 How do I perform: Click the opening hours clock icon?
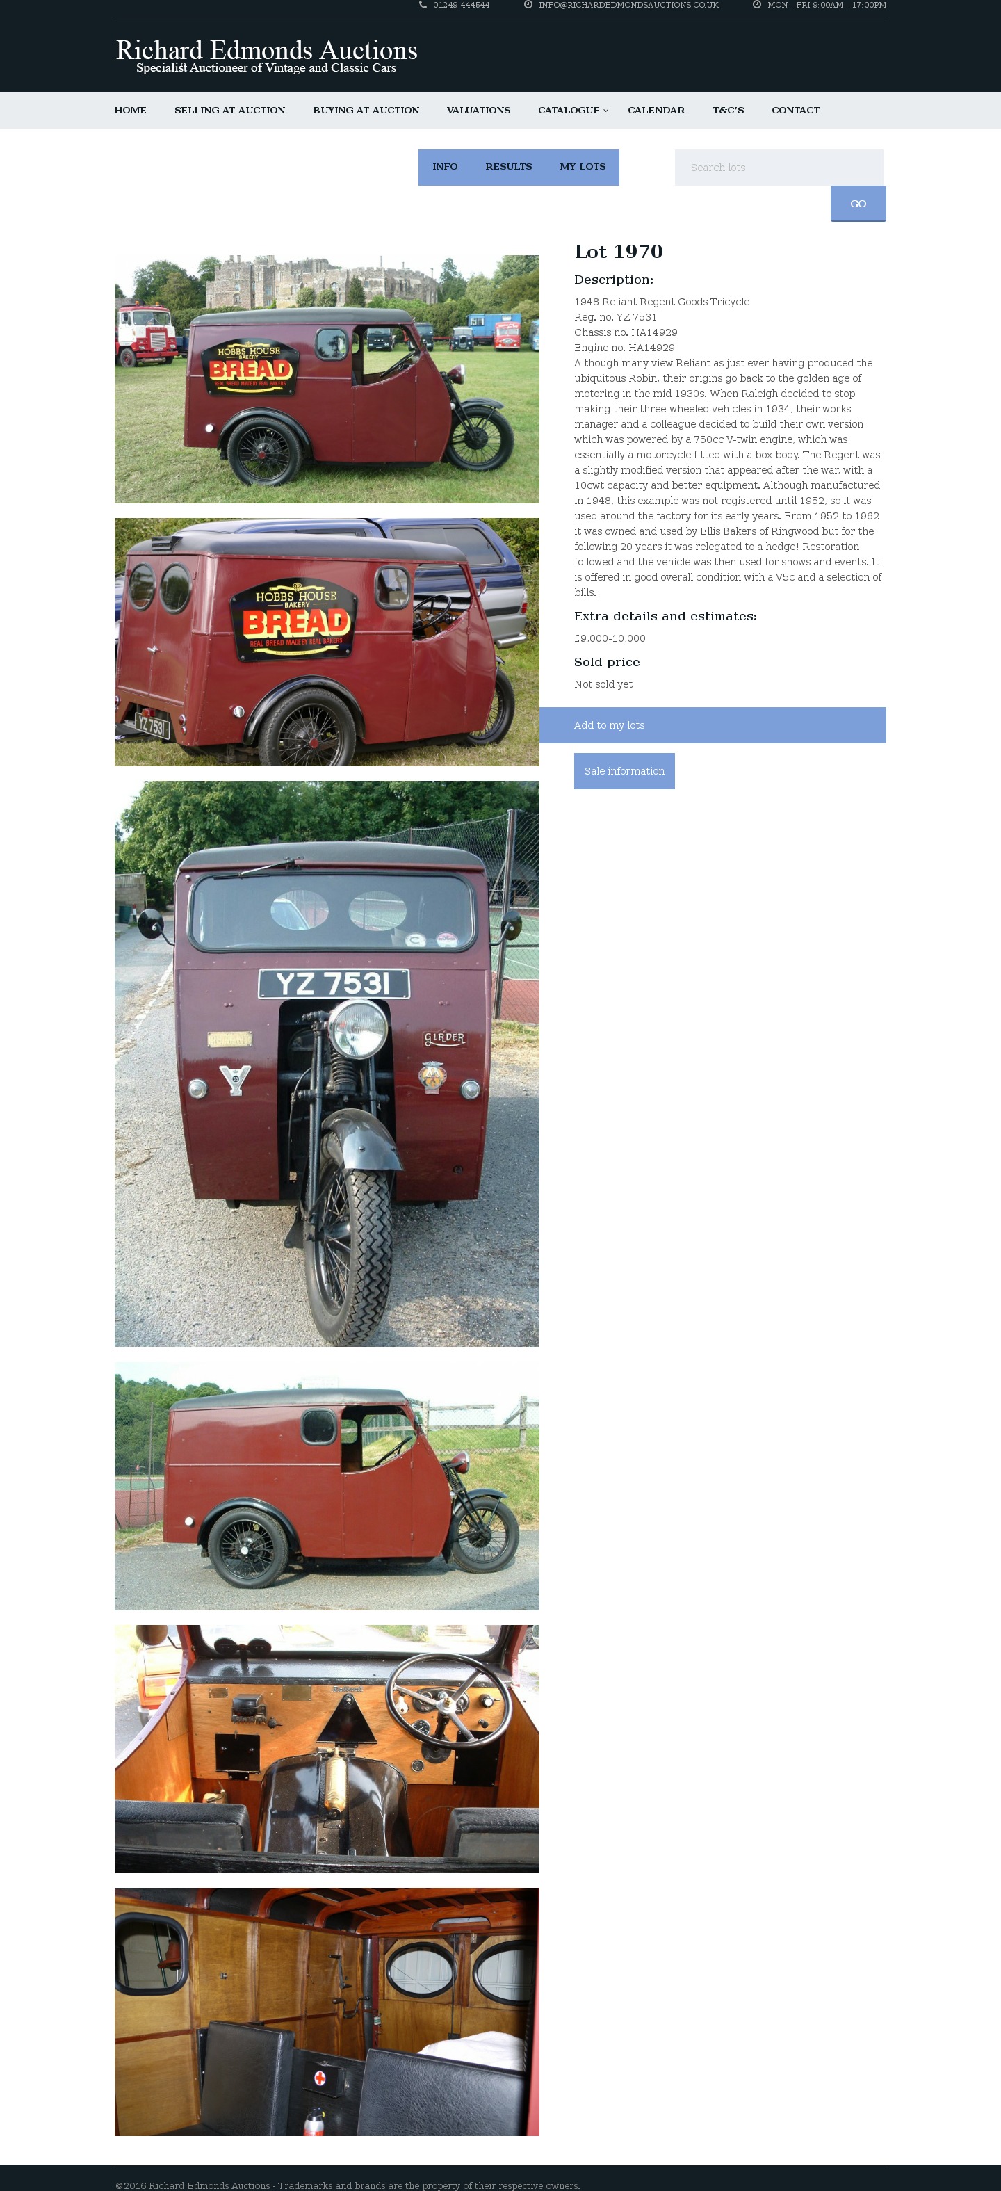(757, 5)
